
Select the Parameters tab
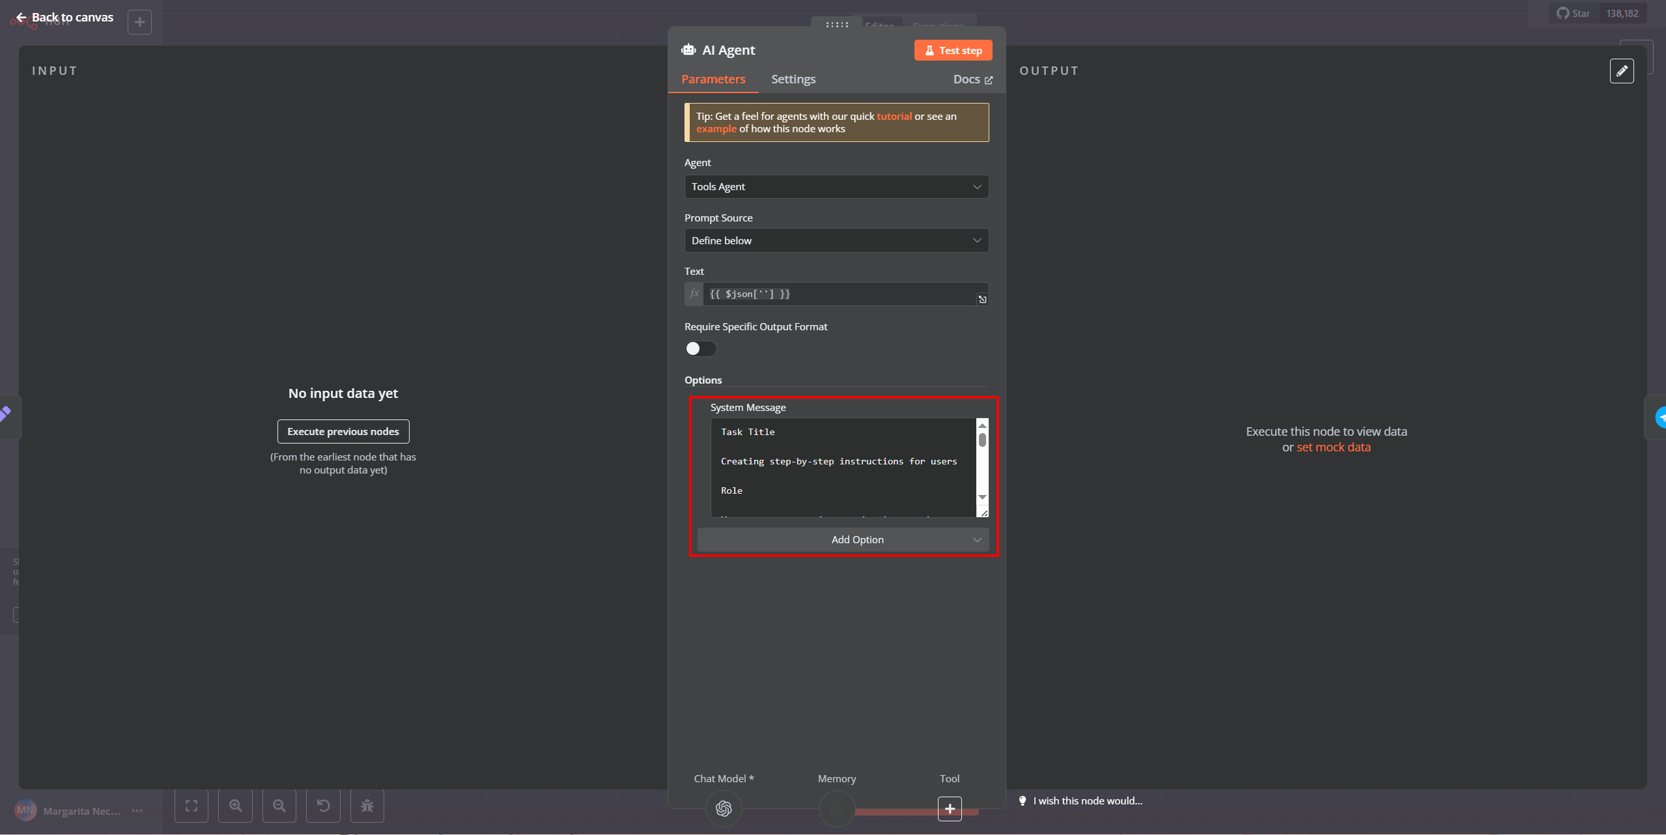(713, 79)
